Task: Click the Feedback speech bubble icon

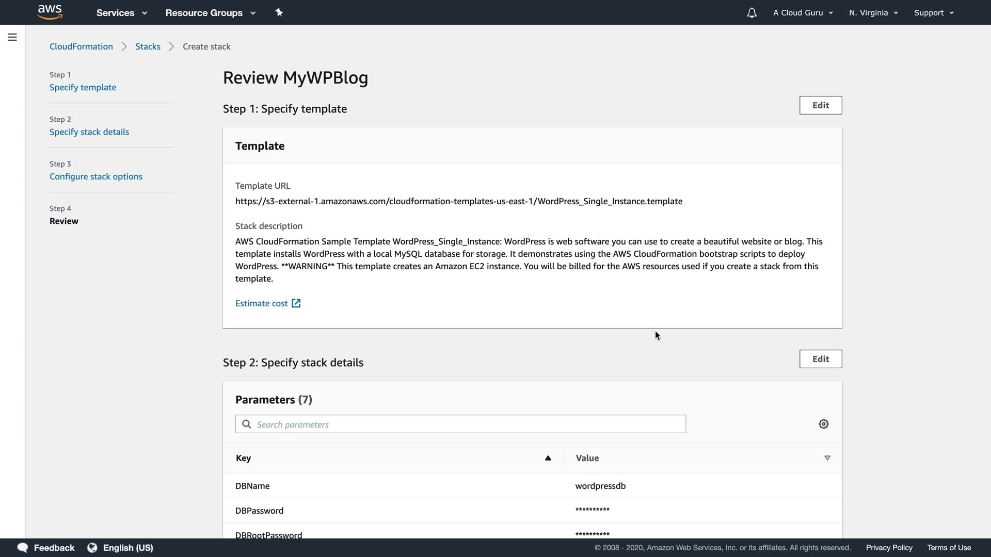Action: 23,548
